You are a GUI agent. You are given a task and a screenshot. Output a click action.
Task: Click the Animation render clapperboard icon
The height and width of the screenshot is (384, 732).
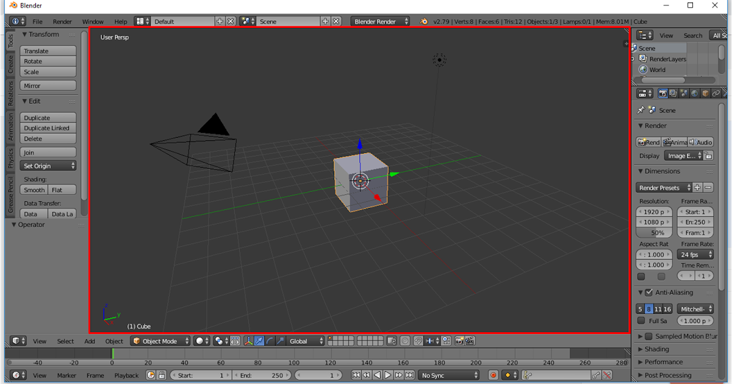675,141
